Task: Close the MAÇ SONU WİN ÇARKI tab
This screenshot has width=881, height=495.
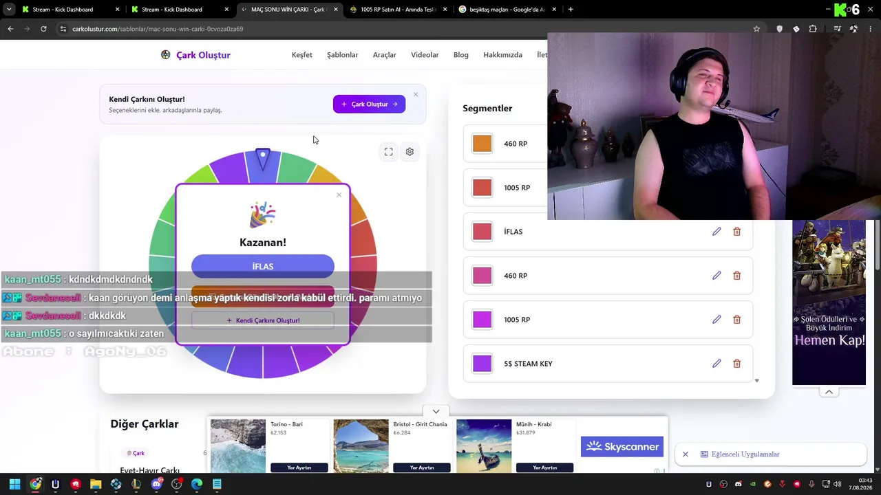Action: (x=336, y=10)
